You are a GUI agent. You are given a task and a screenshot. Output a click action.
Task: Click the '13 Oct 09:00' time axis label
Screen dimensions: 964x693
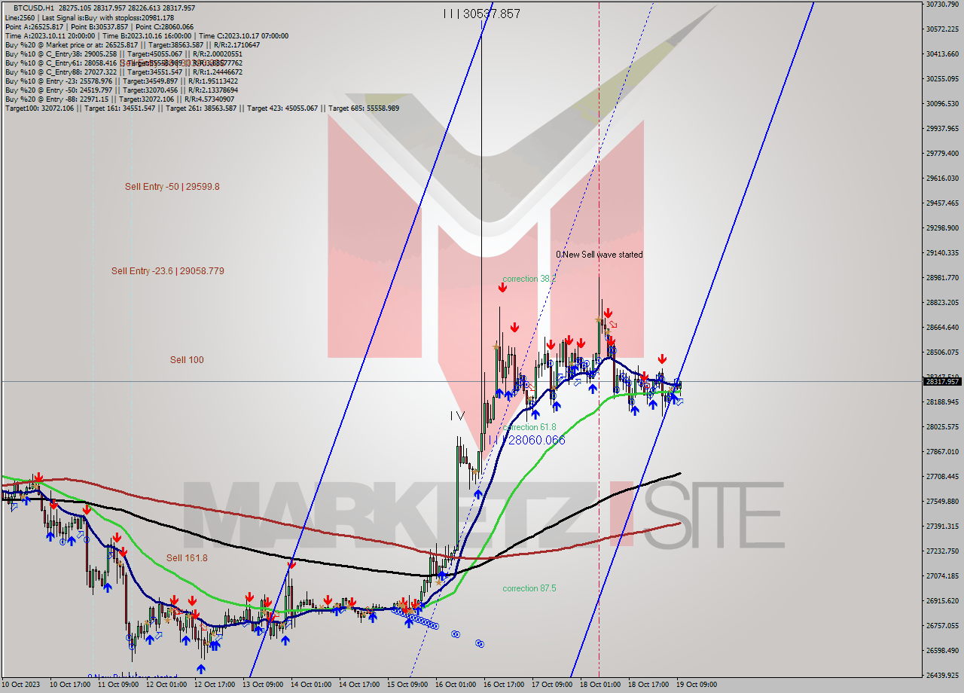(261, 685)
